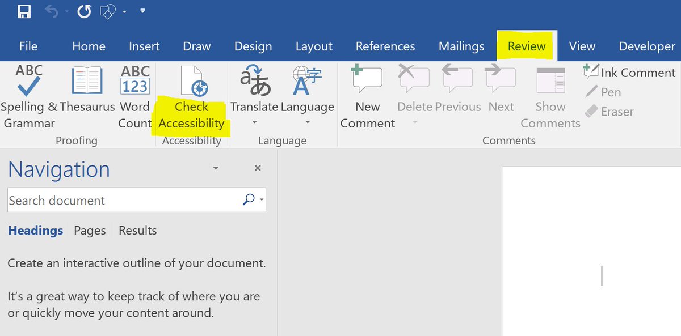Open the touch/mouse mode dropdown arrow
Image resolution: width=681 pixels, height=336 pixels.
pos(124,11)
